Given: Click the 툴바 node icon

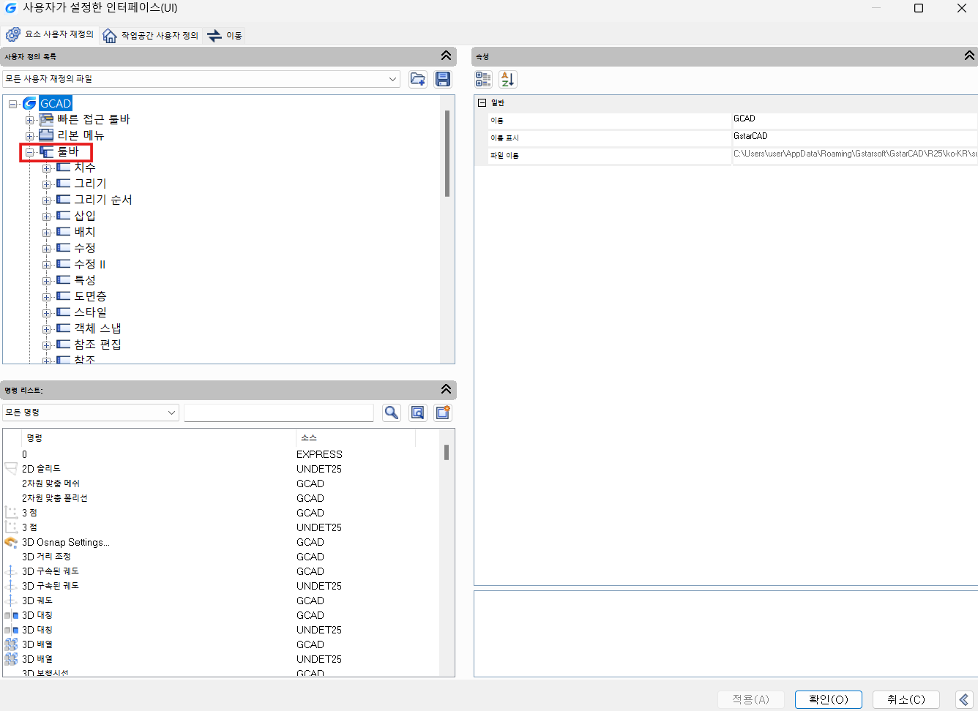Looking at the screenshot, I should (x=47, y=151).
